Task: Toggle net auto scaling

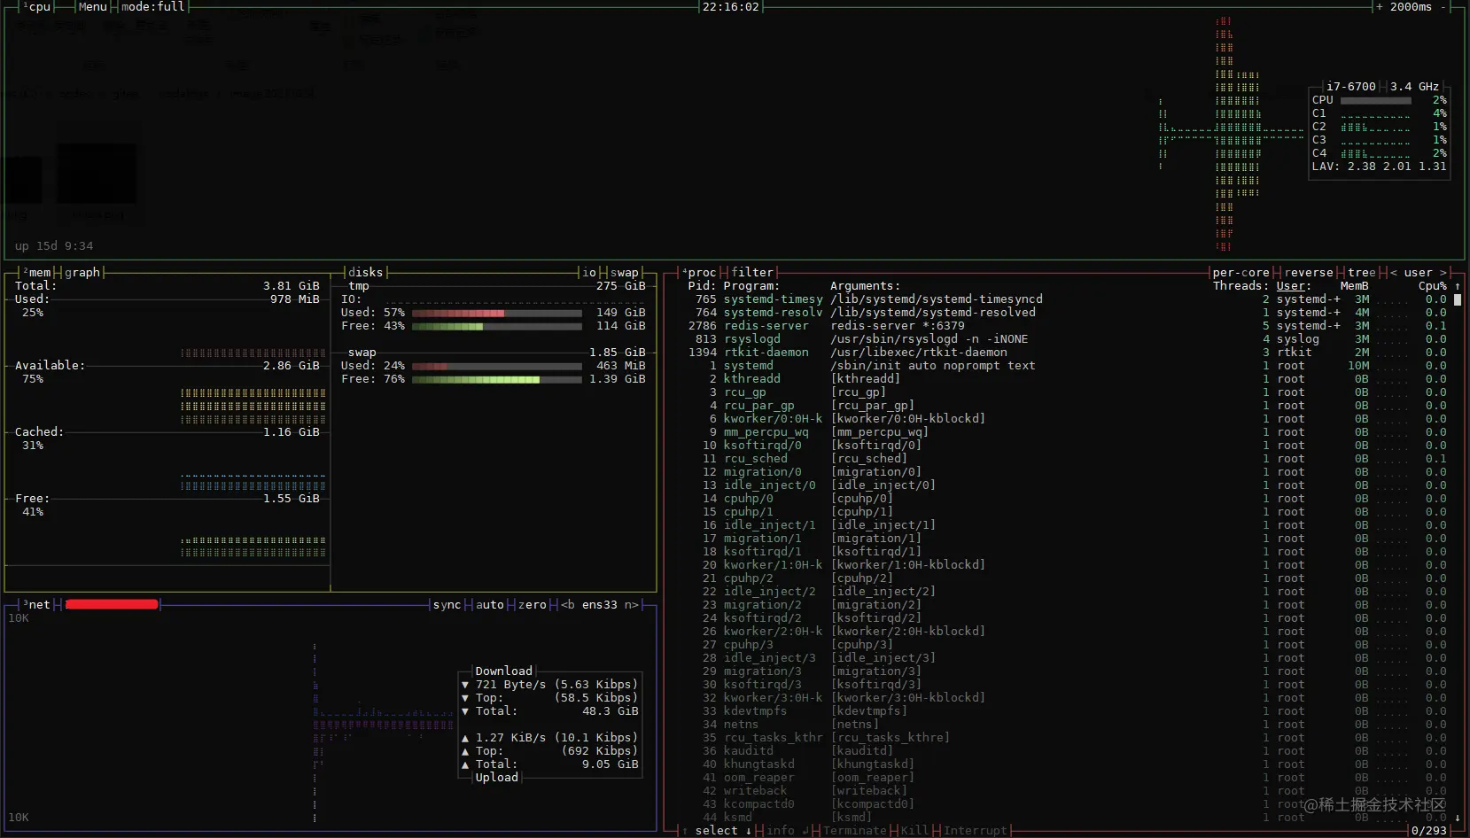Action: tap(490, 604)
